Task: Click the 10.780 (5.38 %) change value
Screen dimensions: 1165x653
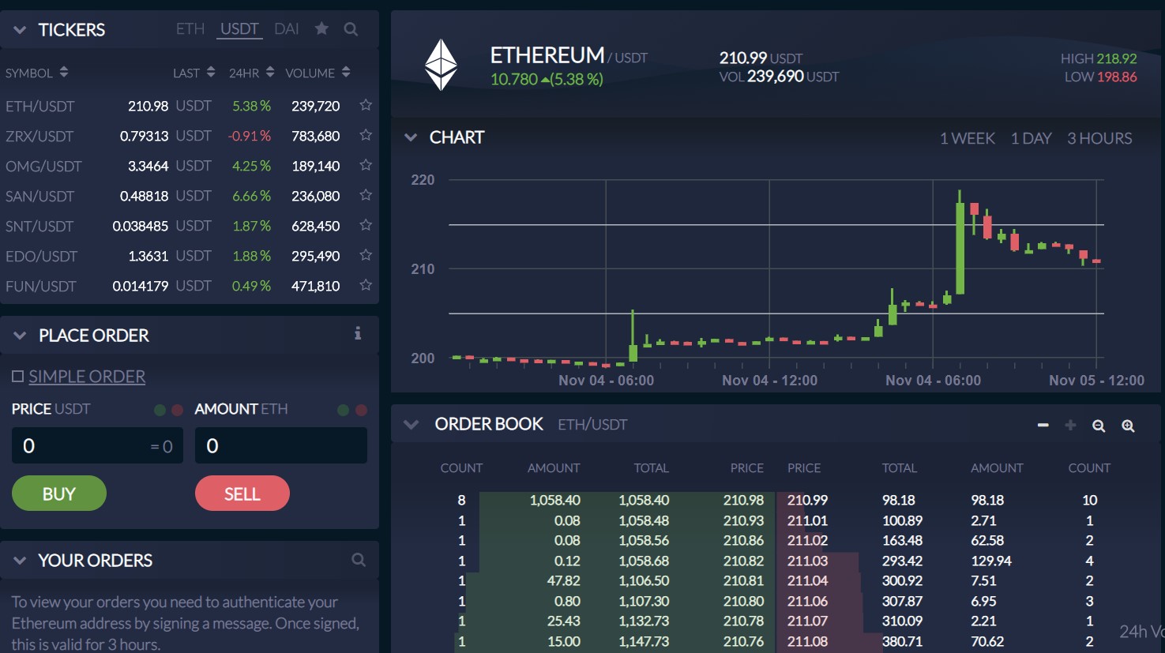Action: click(x=547, y=79)
